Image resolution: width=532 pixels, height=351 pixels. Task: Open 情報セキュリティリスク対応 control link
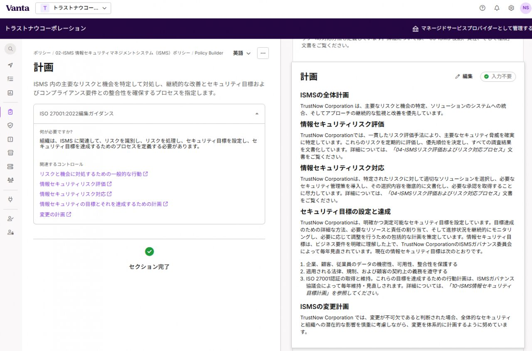click(76, 194)
